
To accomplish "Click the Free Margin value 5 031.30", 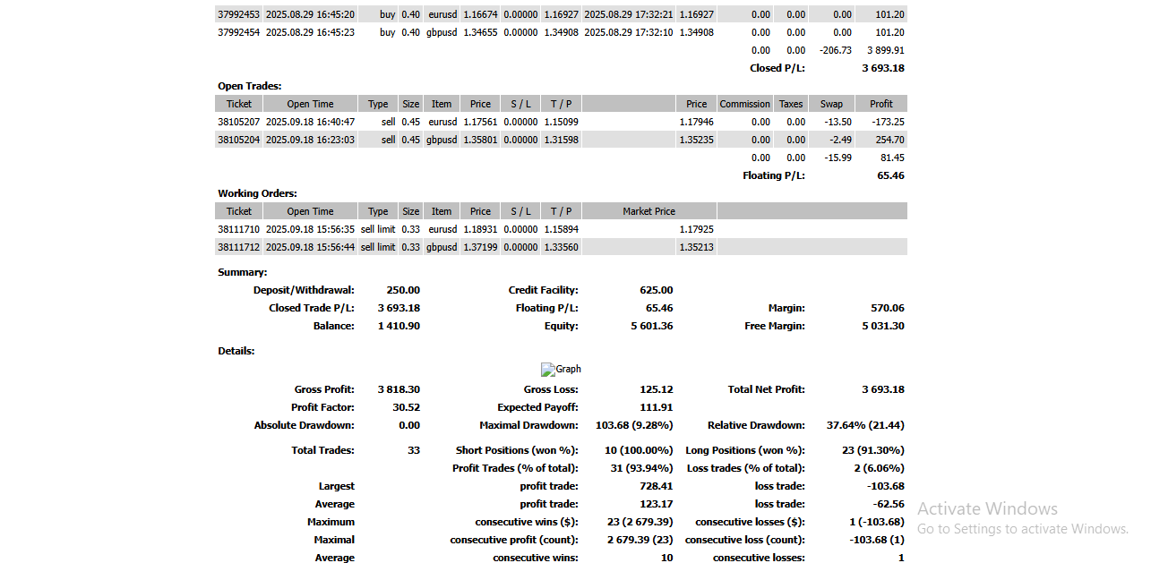I will click(x=883, y=326).
